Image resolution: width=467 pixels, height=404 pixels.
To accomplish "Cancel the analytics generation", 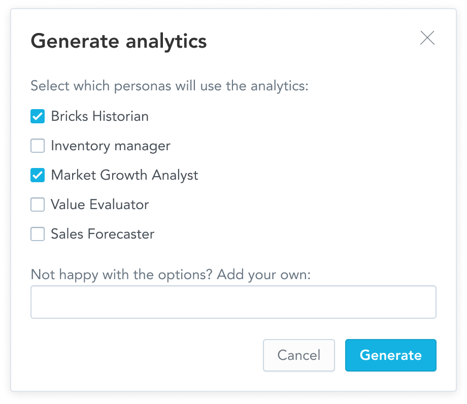I will (298, 355).
